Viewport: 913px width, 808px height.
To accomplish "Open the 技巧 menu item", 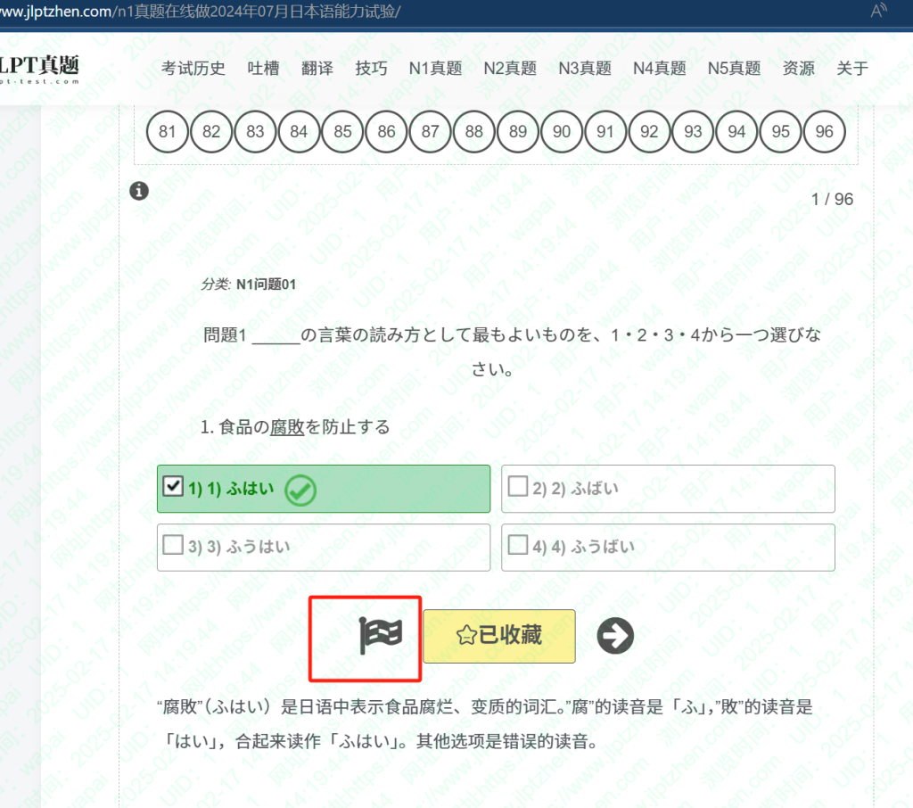I will [x=371, y=68].
